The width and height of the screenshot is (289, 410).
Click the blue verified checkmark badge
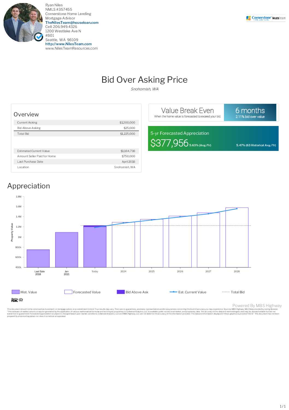pos(39,36)
